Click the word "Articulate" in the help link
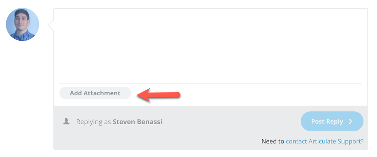The image size is (377, 157). (x=322, y=142)
